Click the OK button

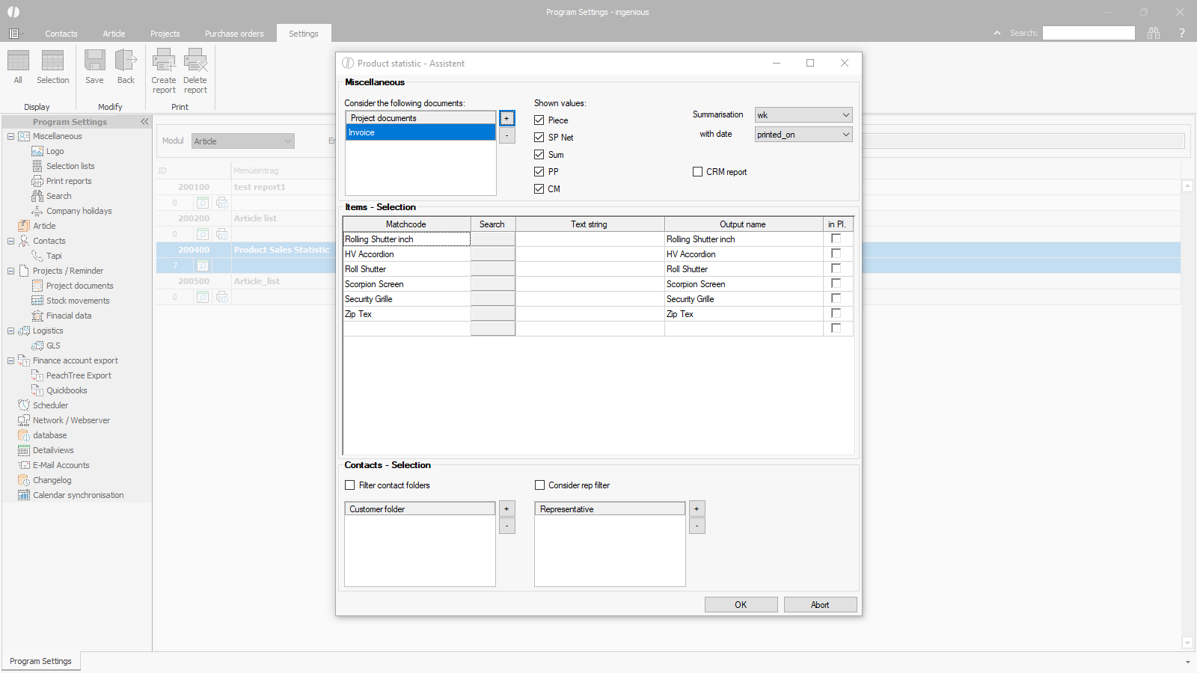741,605
